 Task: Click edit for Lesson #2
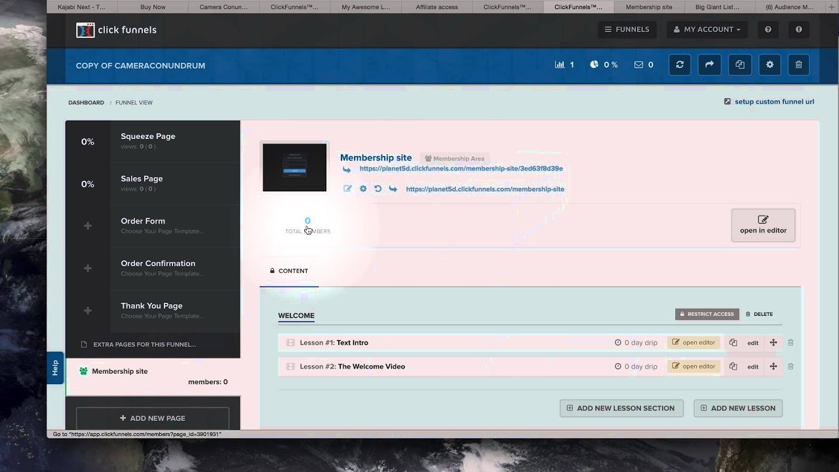[x=753, y=366]
